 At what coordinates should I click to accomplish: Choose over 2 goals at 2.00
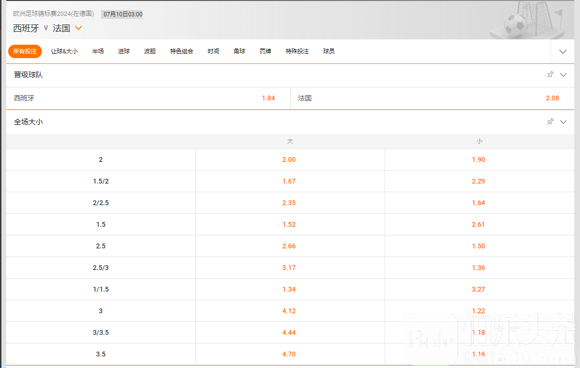coord(289,159)
